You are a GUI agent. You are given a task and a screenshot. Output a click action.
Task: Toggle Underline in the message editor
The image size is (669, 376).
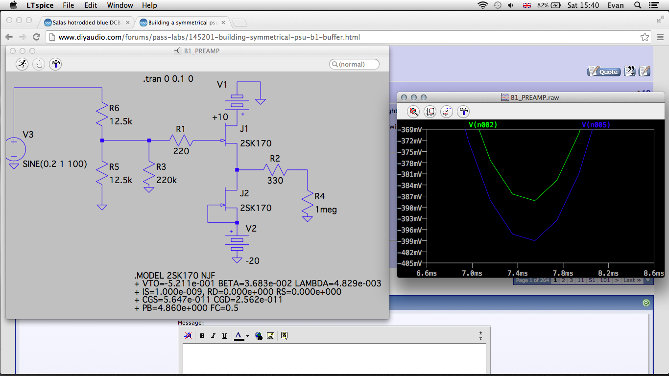224,336
